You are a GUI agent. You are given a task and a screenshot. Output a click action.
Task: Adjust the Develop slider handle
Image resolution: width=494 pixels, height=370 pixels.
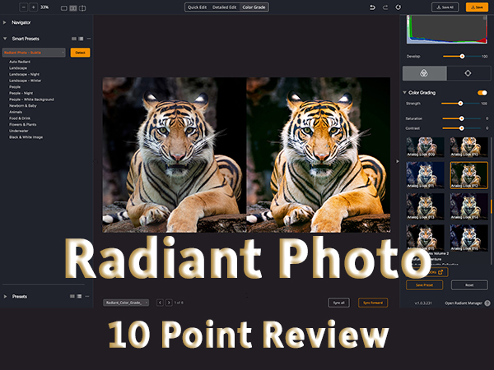point(462,56)
